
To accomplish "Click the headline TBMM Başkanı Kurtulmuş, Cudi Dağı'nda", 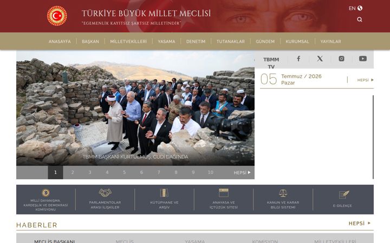I will [x=135, y=157].
